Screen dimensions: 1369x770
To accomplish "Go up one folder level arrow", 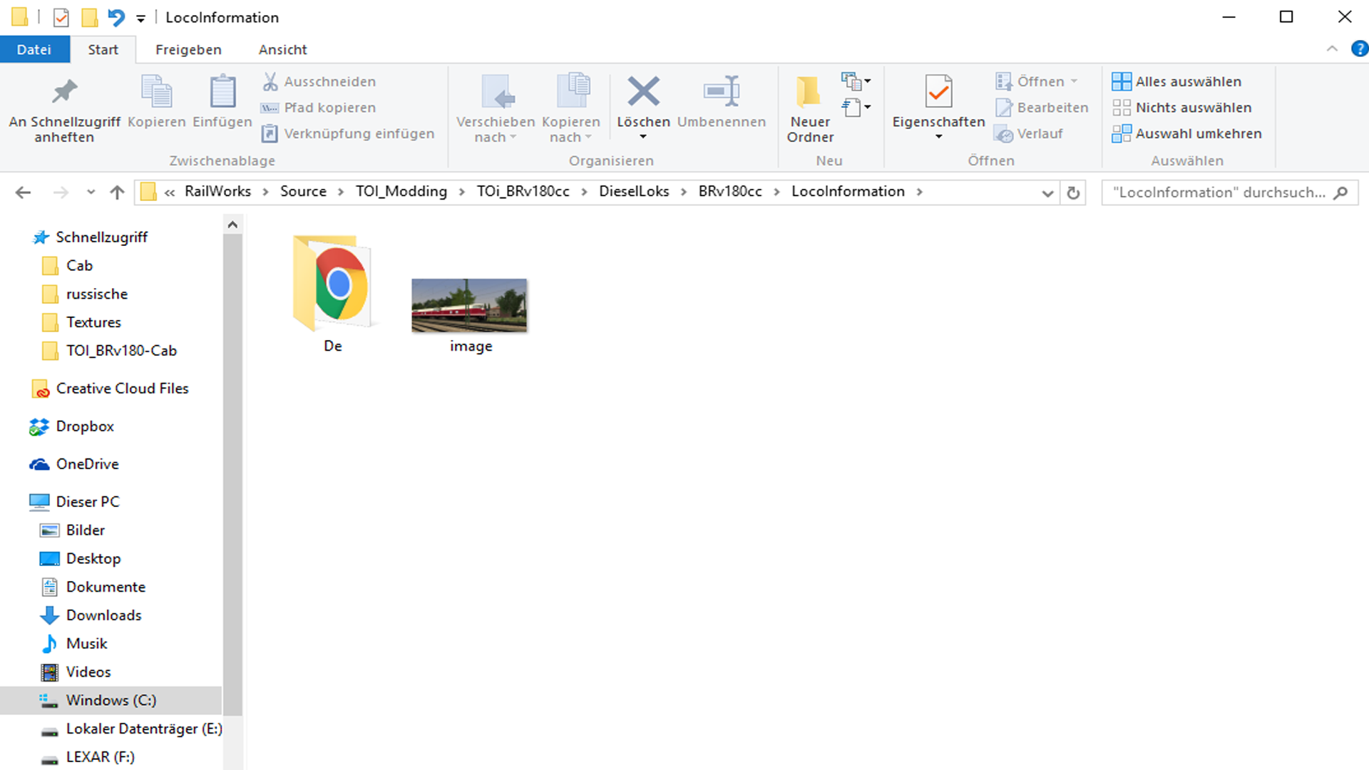I will click(x=117, y=192).
